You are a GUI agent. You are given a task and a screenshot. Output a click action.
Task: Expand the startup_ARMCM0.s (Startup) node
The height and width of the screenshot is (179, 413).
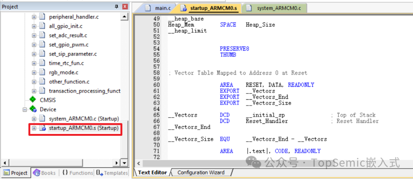[x=34, y=128]
